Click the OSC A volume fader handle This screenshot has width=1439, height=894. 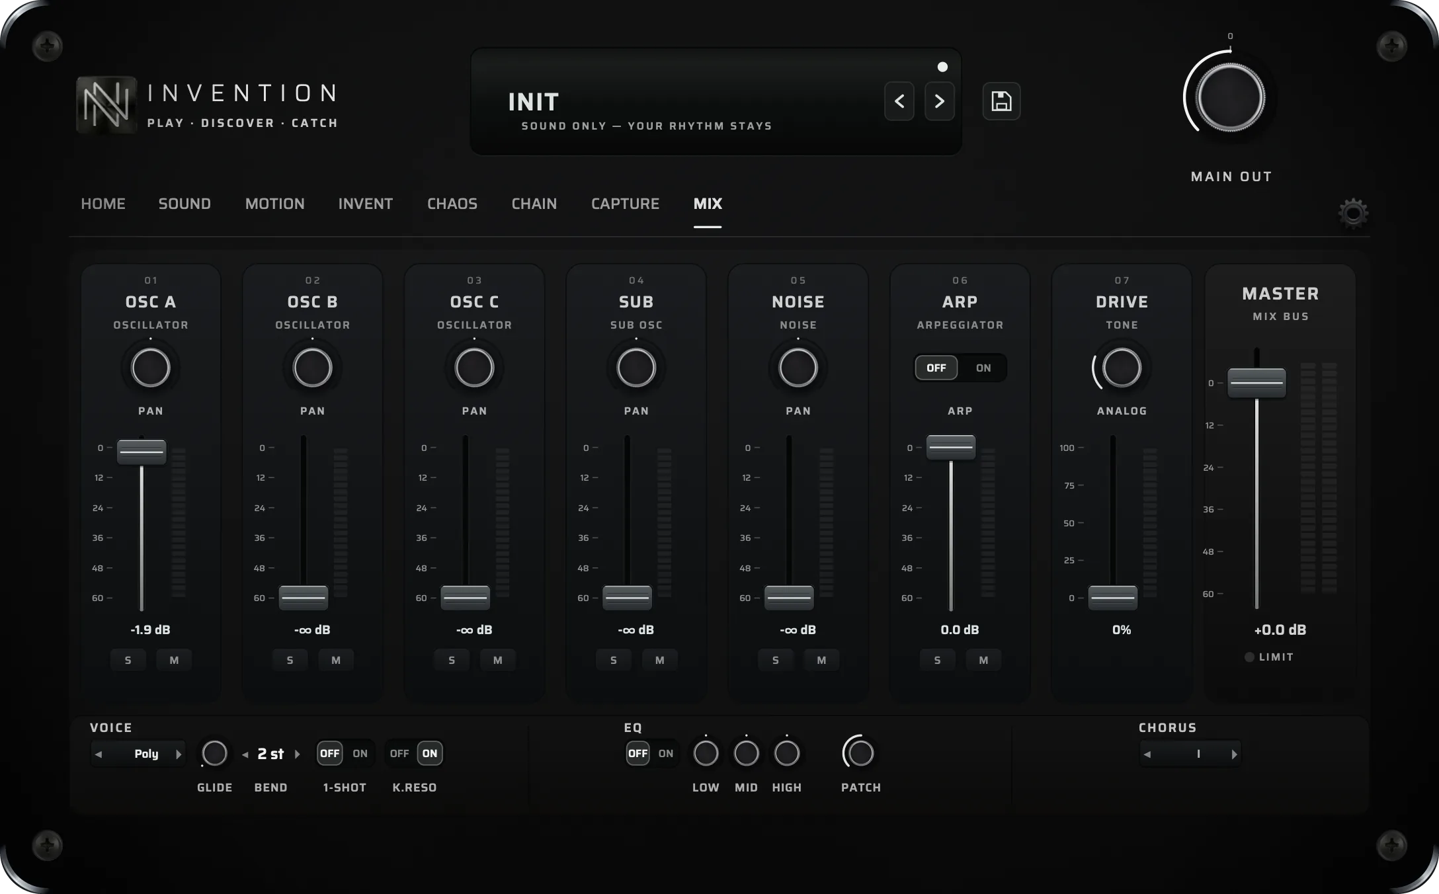(142, 452)
